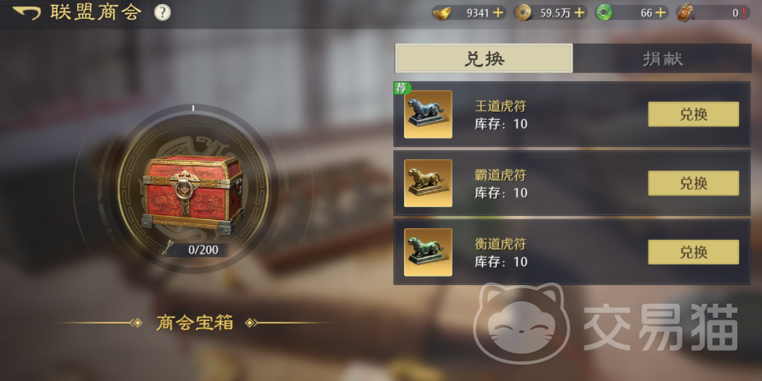Viewport: 762px width, 381px height.
Task: Tap the 商会宝箱 label
Action: pyautogui.click(x=195, y=323)
